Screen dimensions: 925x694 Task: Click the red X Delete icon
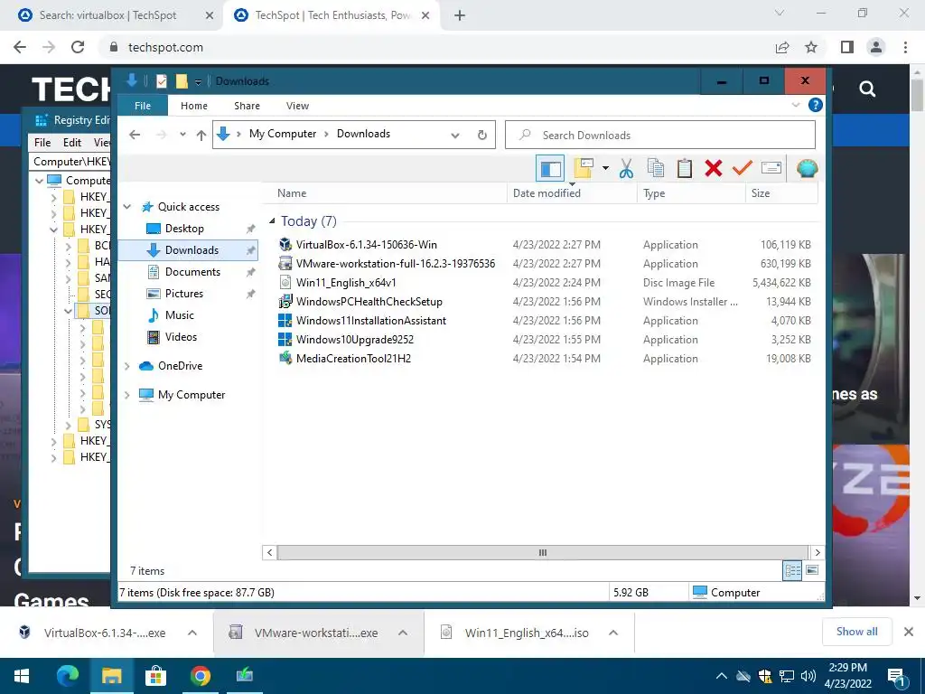coord(714,169)
